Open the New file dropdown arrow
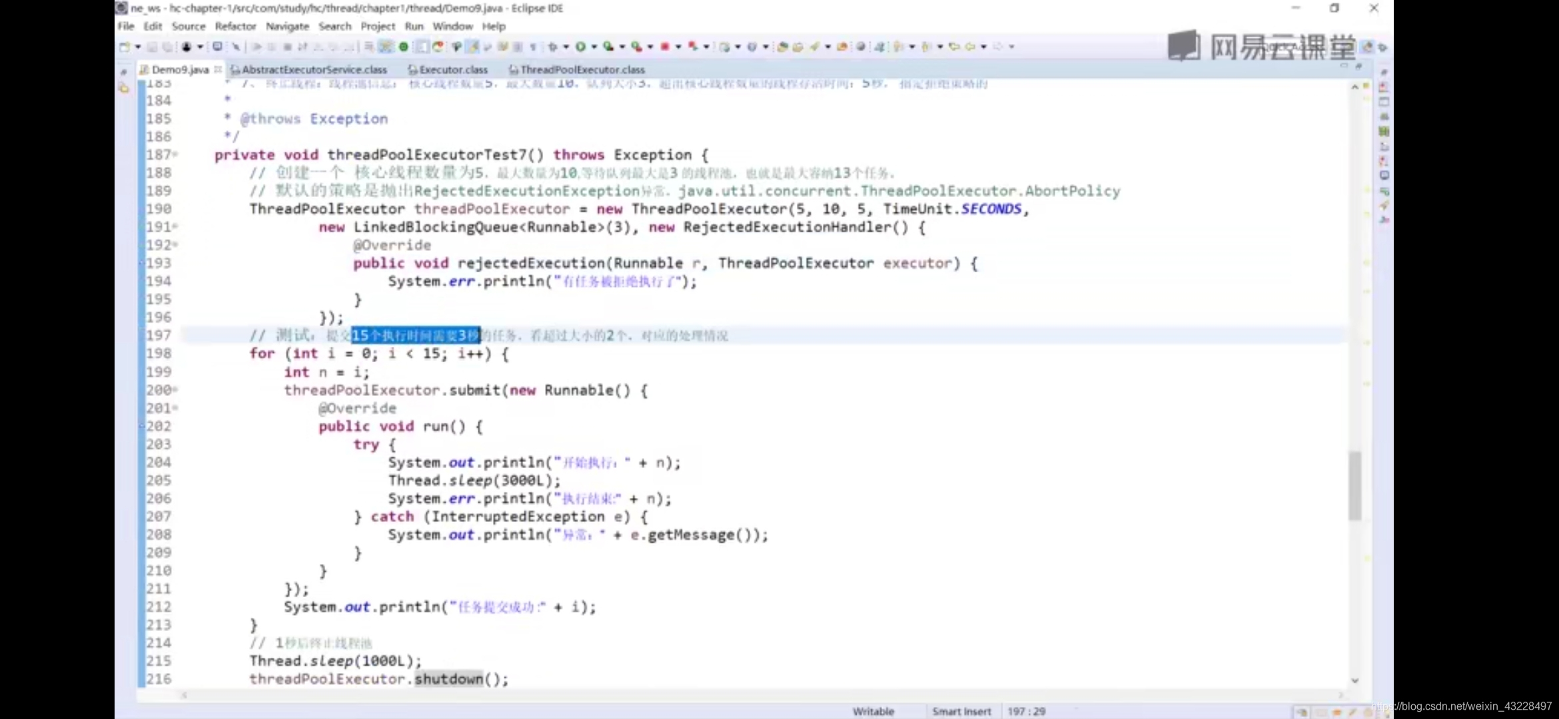The height and width of the screenshot is (719, 1559). coord(138,47)
